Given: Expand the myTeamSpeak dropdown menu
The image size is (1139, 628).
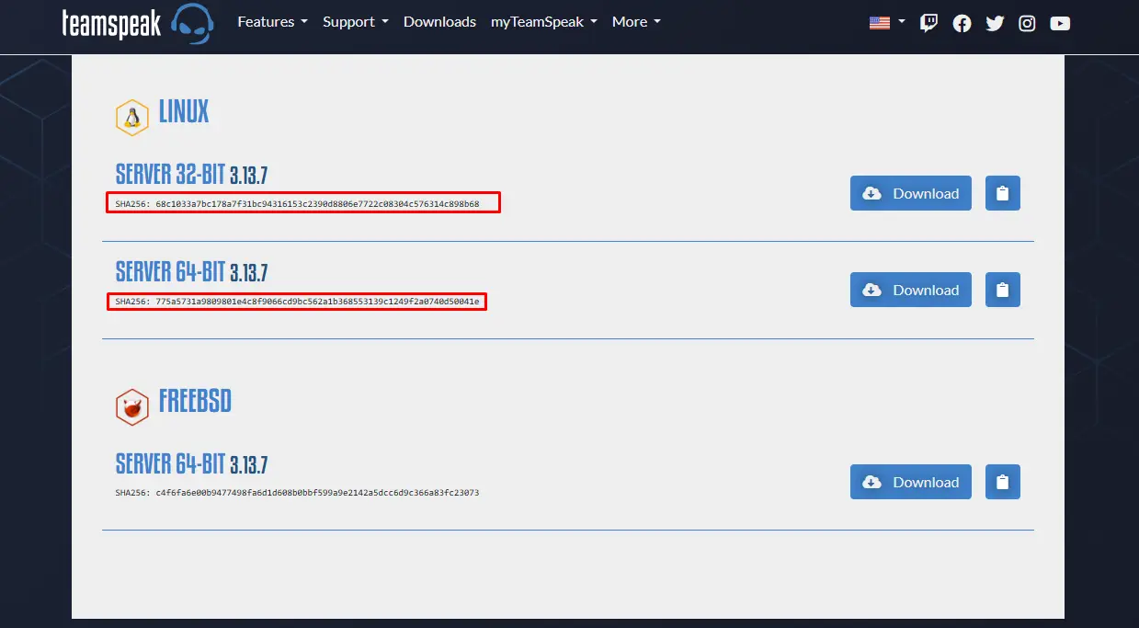Looking at the screenshot, I should point(543,22).
